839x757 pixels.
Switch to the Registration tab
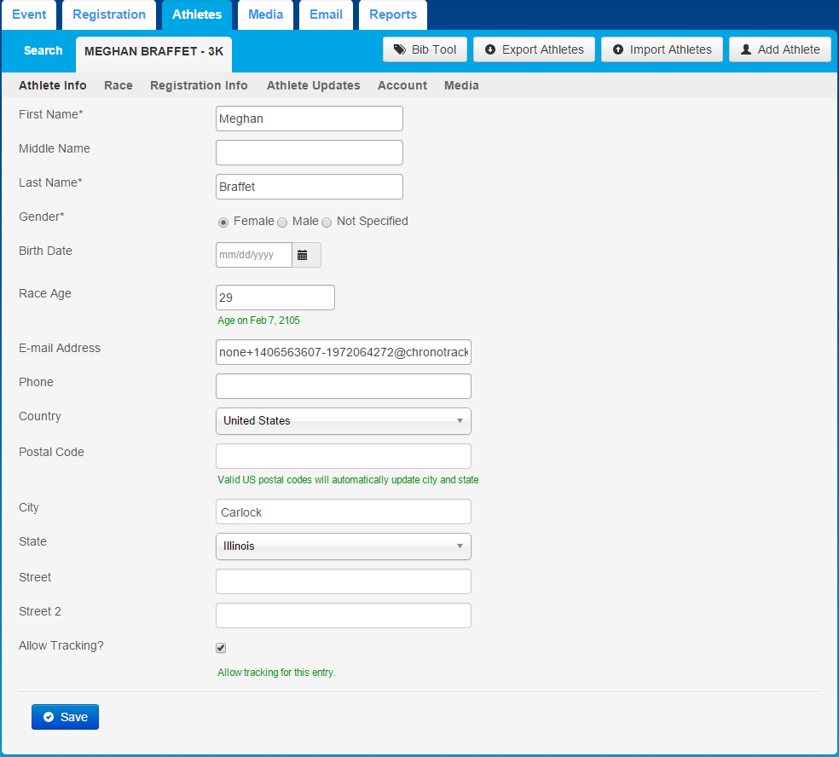point(109,14)
